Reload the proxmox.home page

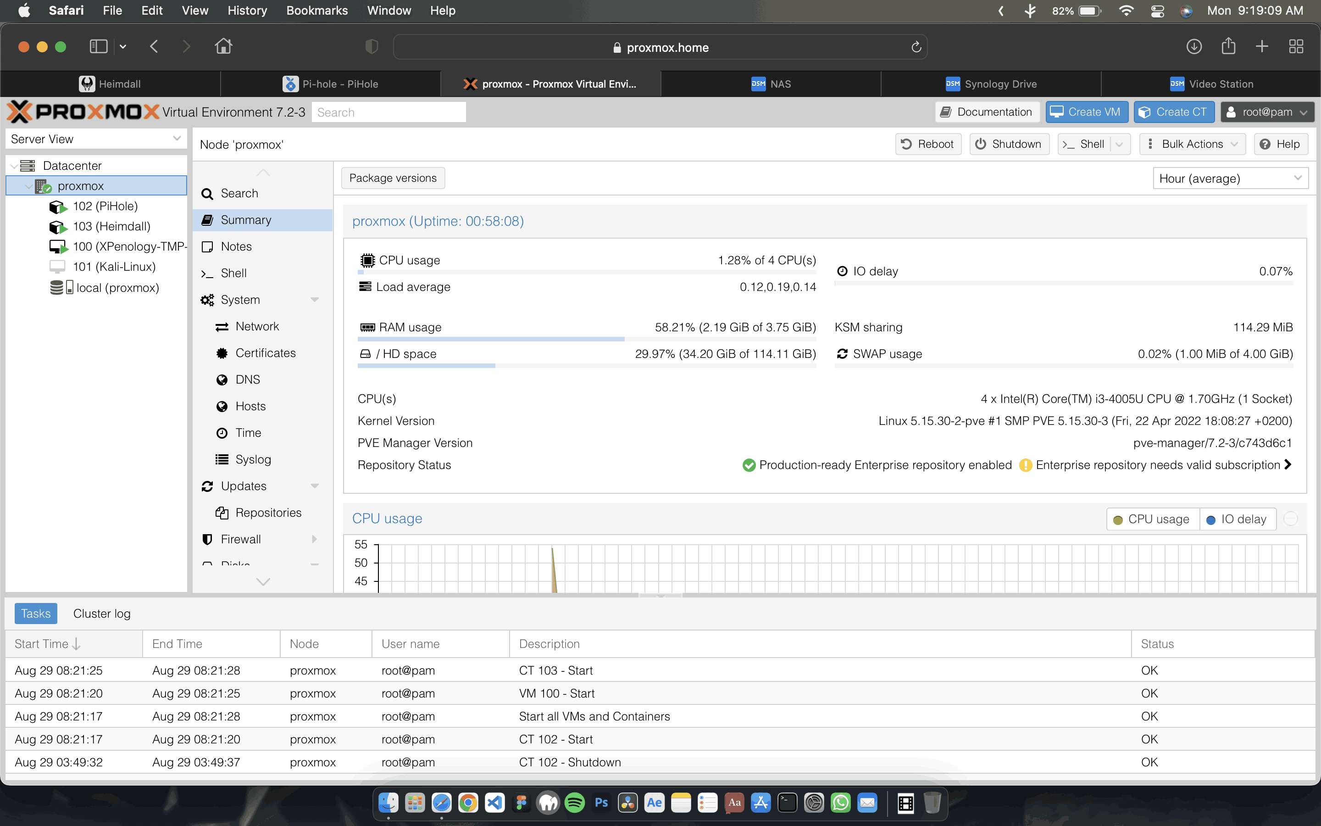[x=916, y=47]
